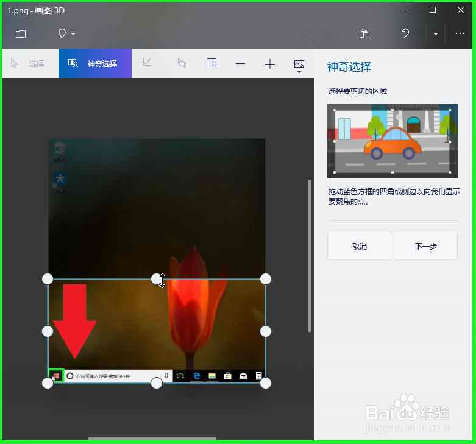The height and width of the screenshot is (444, 476).
Task: Expand the brushes dropdown arrow
Action: pyautogui.click(x=73, y=33)
